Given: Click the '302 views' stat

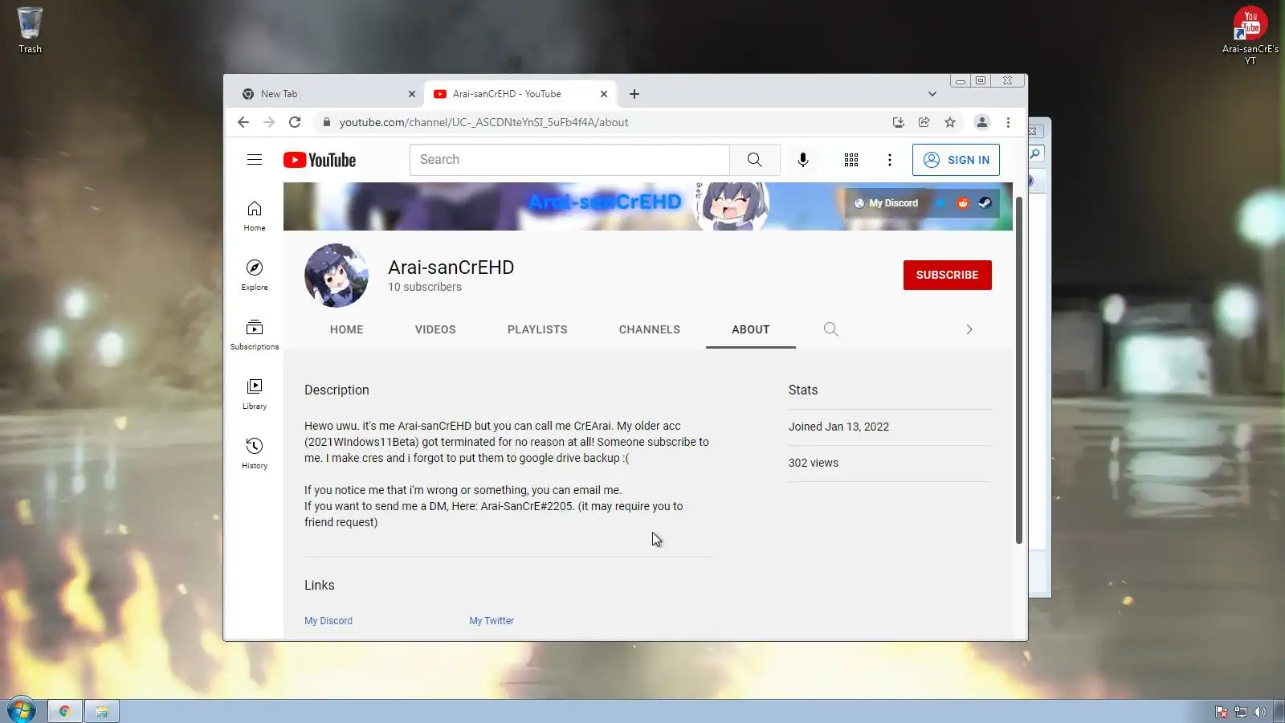Looking at the screenshot, I should 814,463.
